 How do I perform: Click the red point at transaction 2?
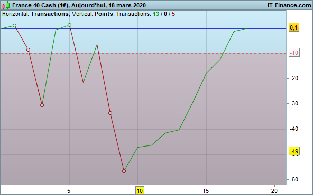pos(29,50)
